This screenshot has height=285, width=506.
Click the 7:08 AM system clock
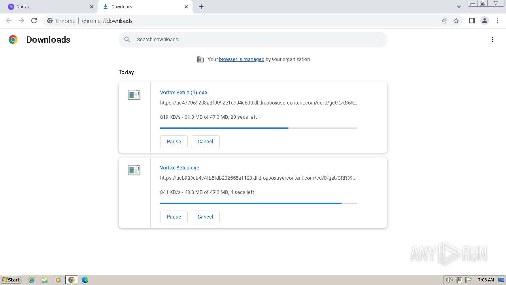[486, 280]
